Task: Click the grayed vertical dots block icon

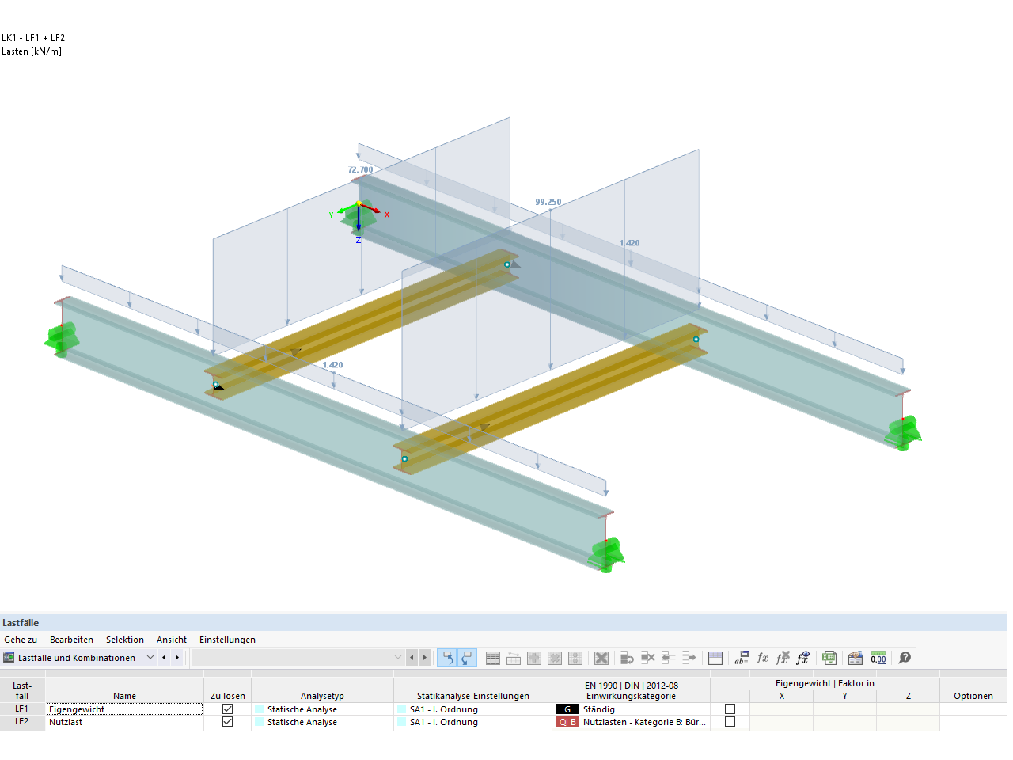Action: (x=575, y=658)
